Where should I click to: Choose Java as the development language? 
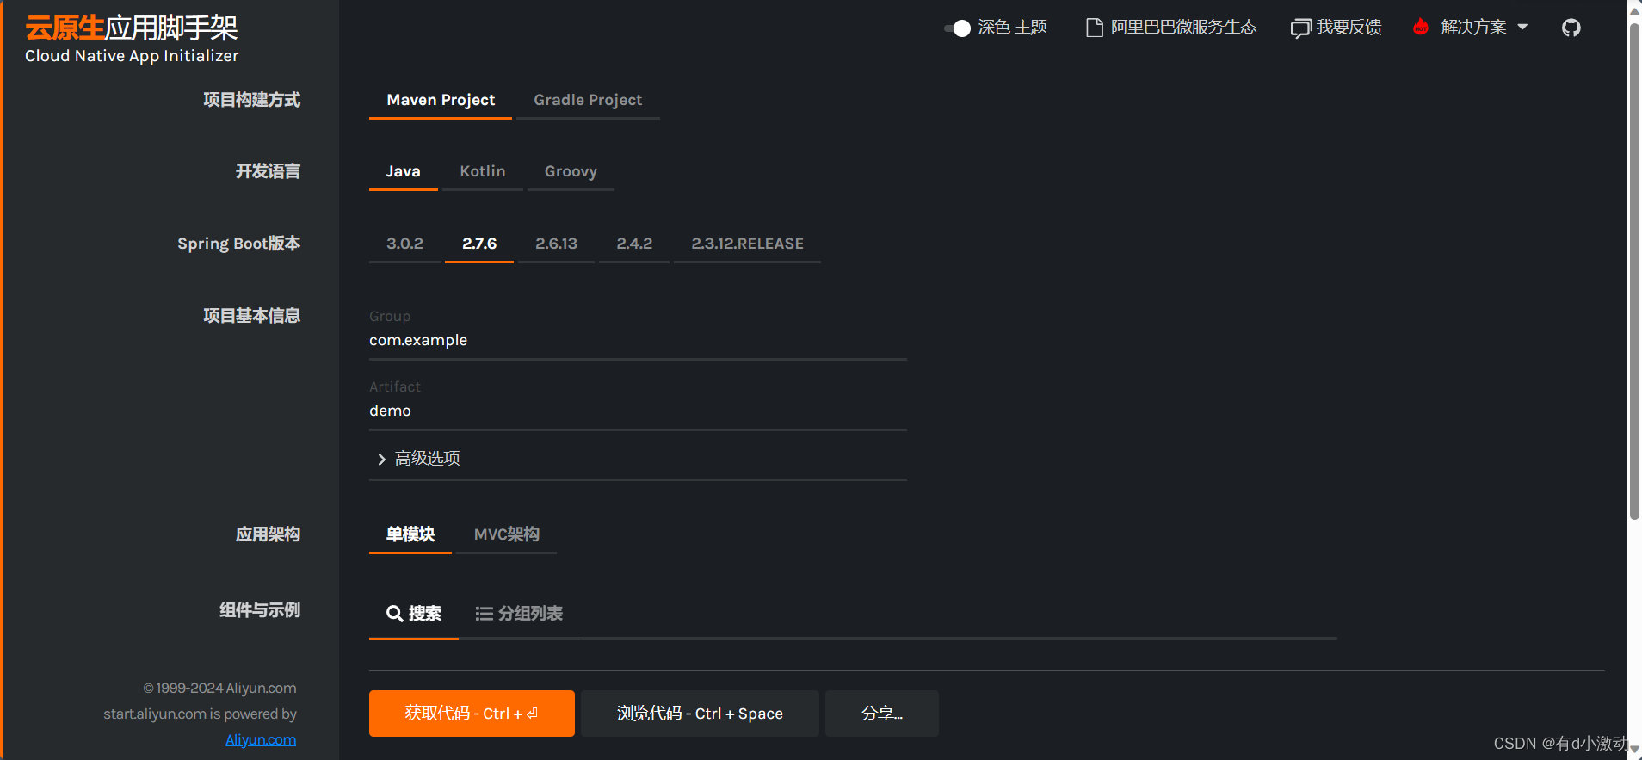[403, 171]
